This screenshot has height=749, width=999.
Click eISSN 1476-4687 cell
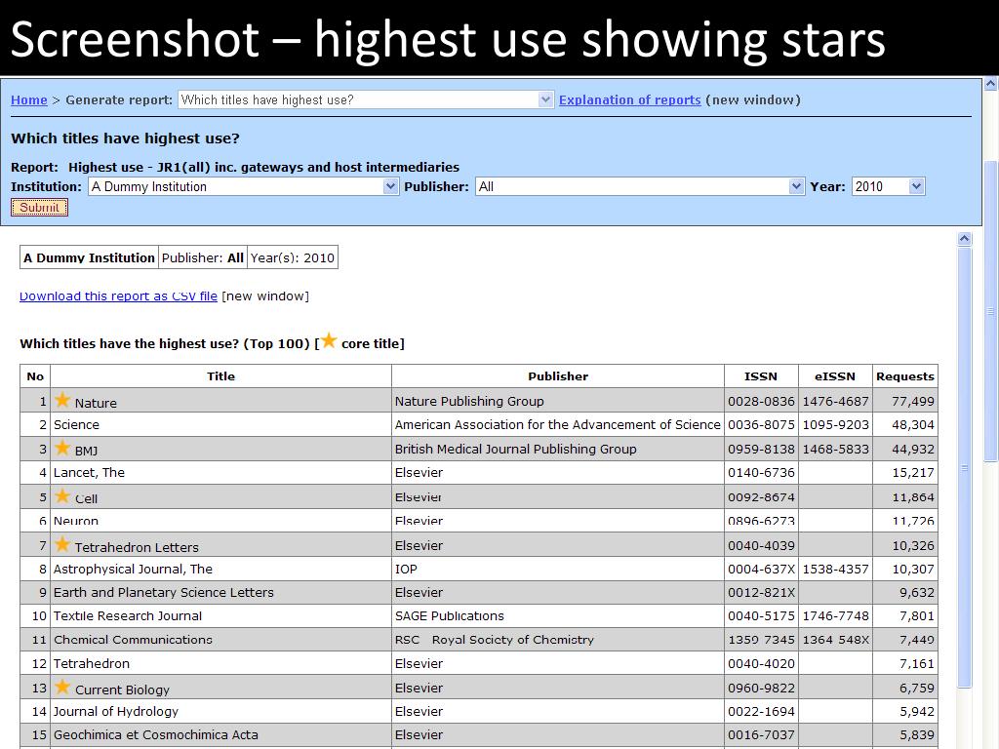click(835, 401)
